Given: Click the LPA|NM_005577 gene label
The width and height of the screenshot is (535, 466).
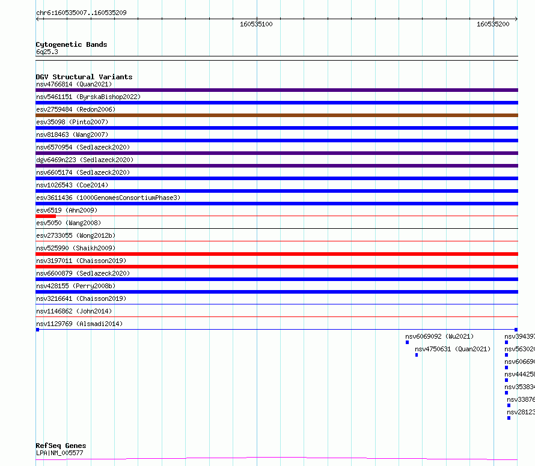Looking at the screenshot, I should click(60, 453).
